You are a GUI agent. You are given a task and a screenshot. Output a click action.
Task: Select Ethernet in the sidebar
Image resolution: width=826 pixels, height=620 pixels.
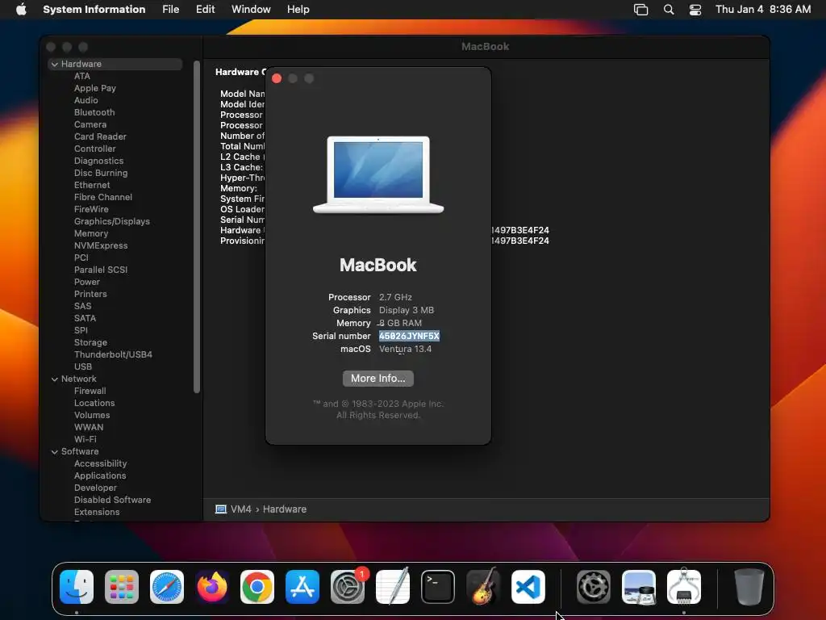[92, 185]
